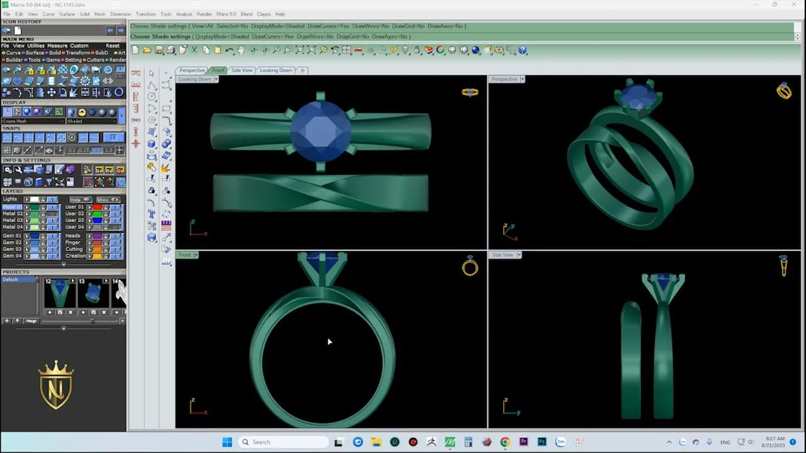Open the Shaded display mode dropdown
The image size is (806, 453).
[94, 121]
